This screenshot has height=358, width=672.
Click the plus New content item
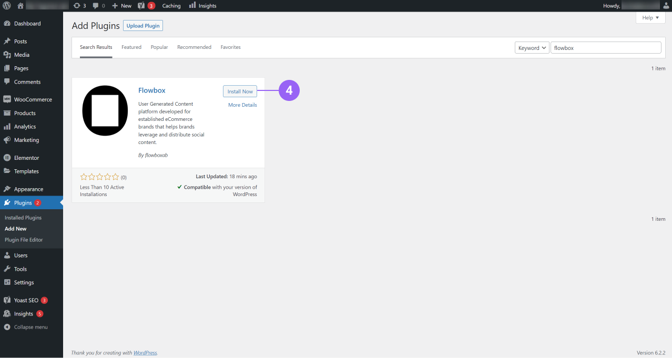click(121, 6)
